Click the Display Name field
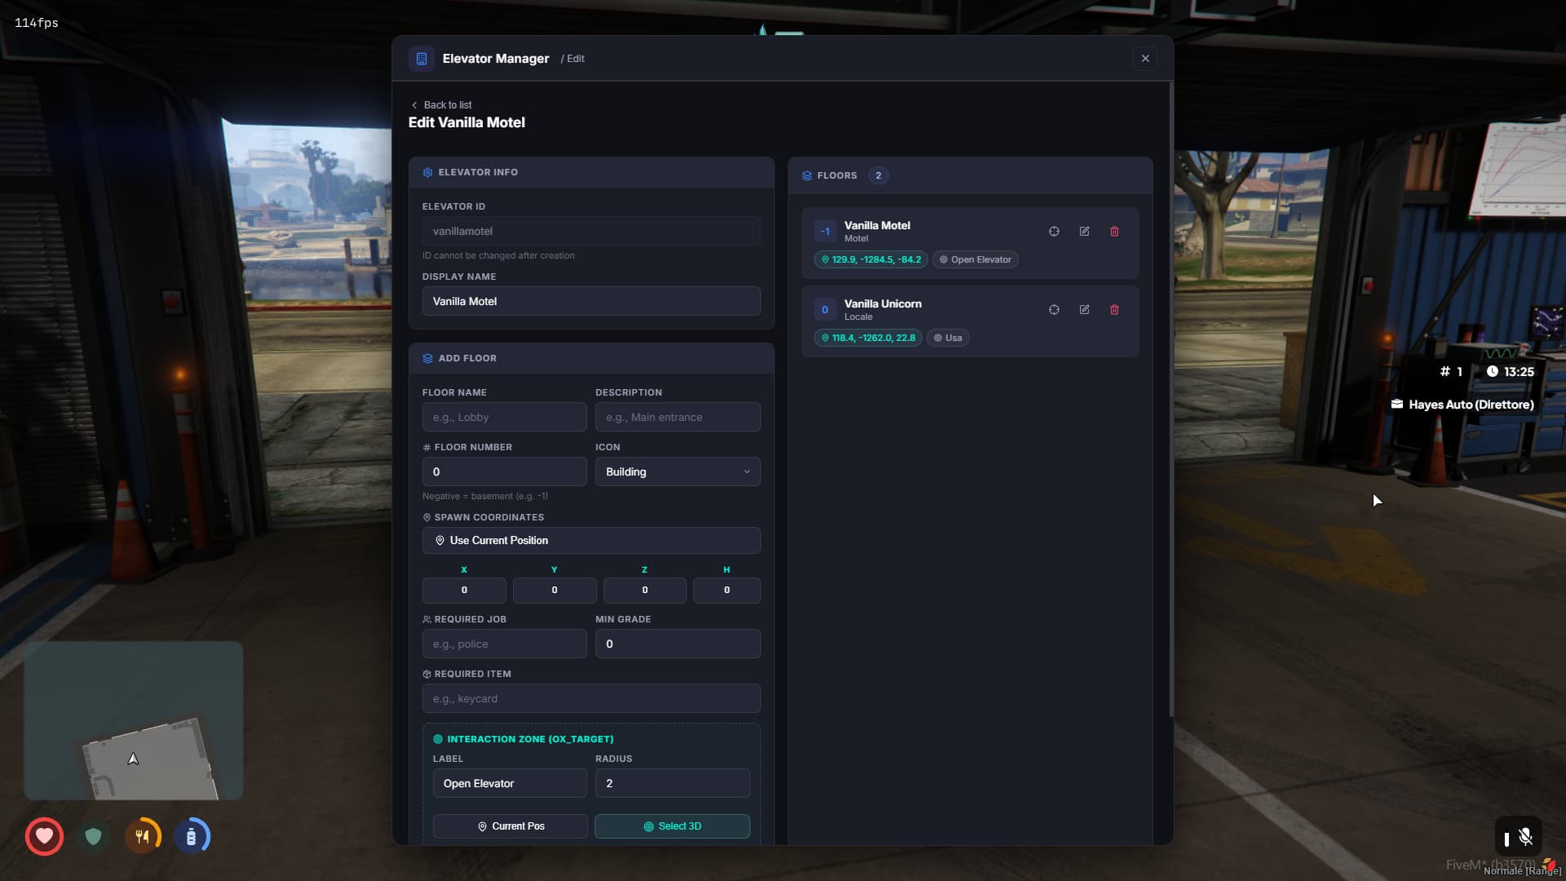 [591, 301]
